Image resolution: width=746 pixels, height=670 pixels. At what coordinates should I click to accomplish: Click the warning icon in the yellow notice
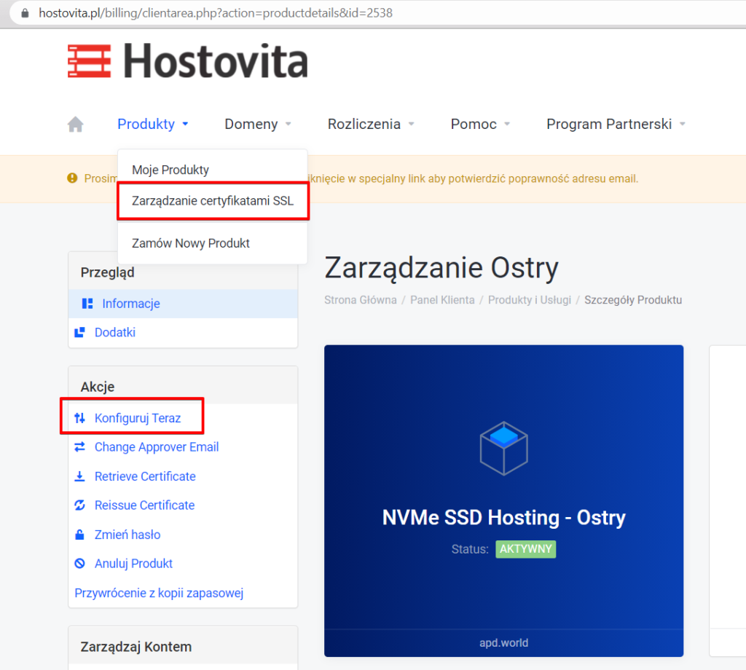tap(72, 178)
